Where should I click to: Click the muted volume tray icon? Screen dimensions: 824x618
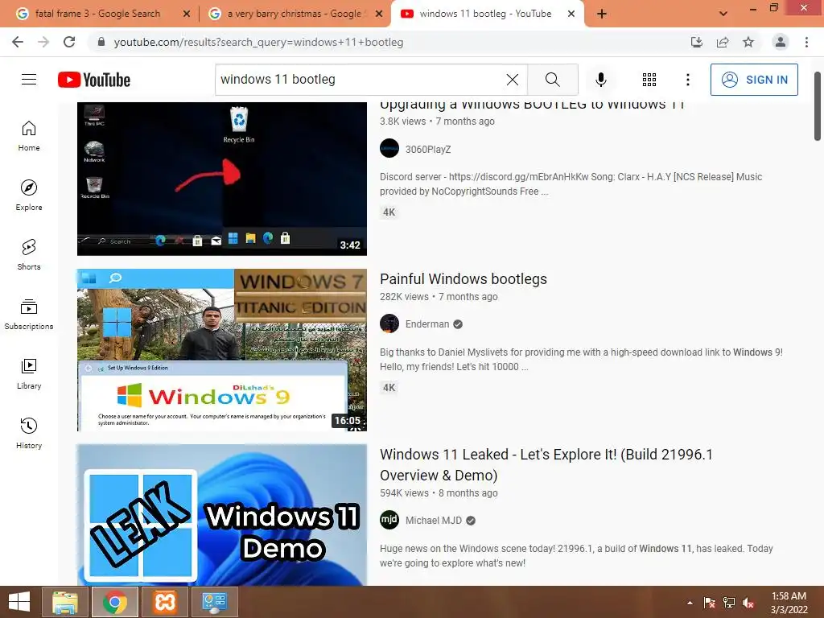748,603
